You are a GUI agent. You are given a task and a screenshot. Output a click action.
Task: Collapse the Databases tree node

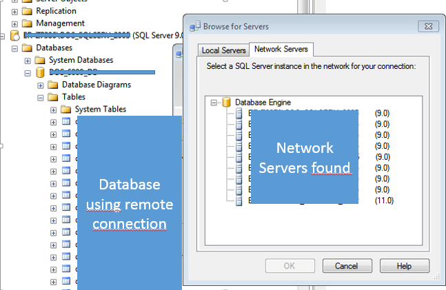tap(14, 48)
